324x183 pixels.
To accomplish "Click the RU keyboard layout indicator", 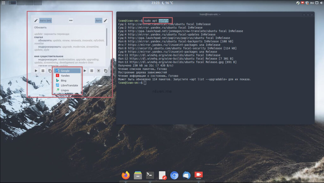I will tap(312, 3).
